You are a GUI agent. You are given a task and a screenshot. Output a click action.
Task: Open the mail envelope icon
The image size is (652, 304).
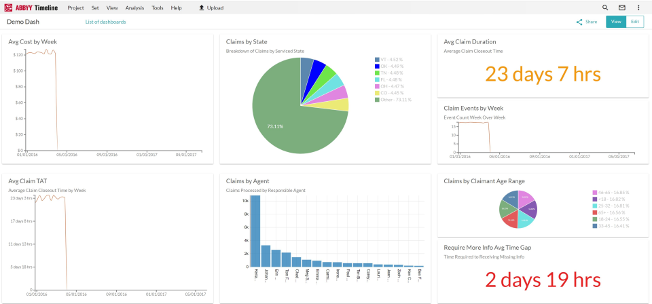pos(622,7)
